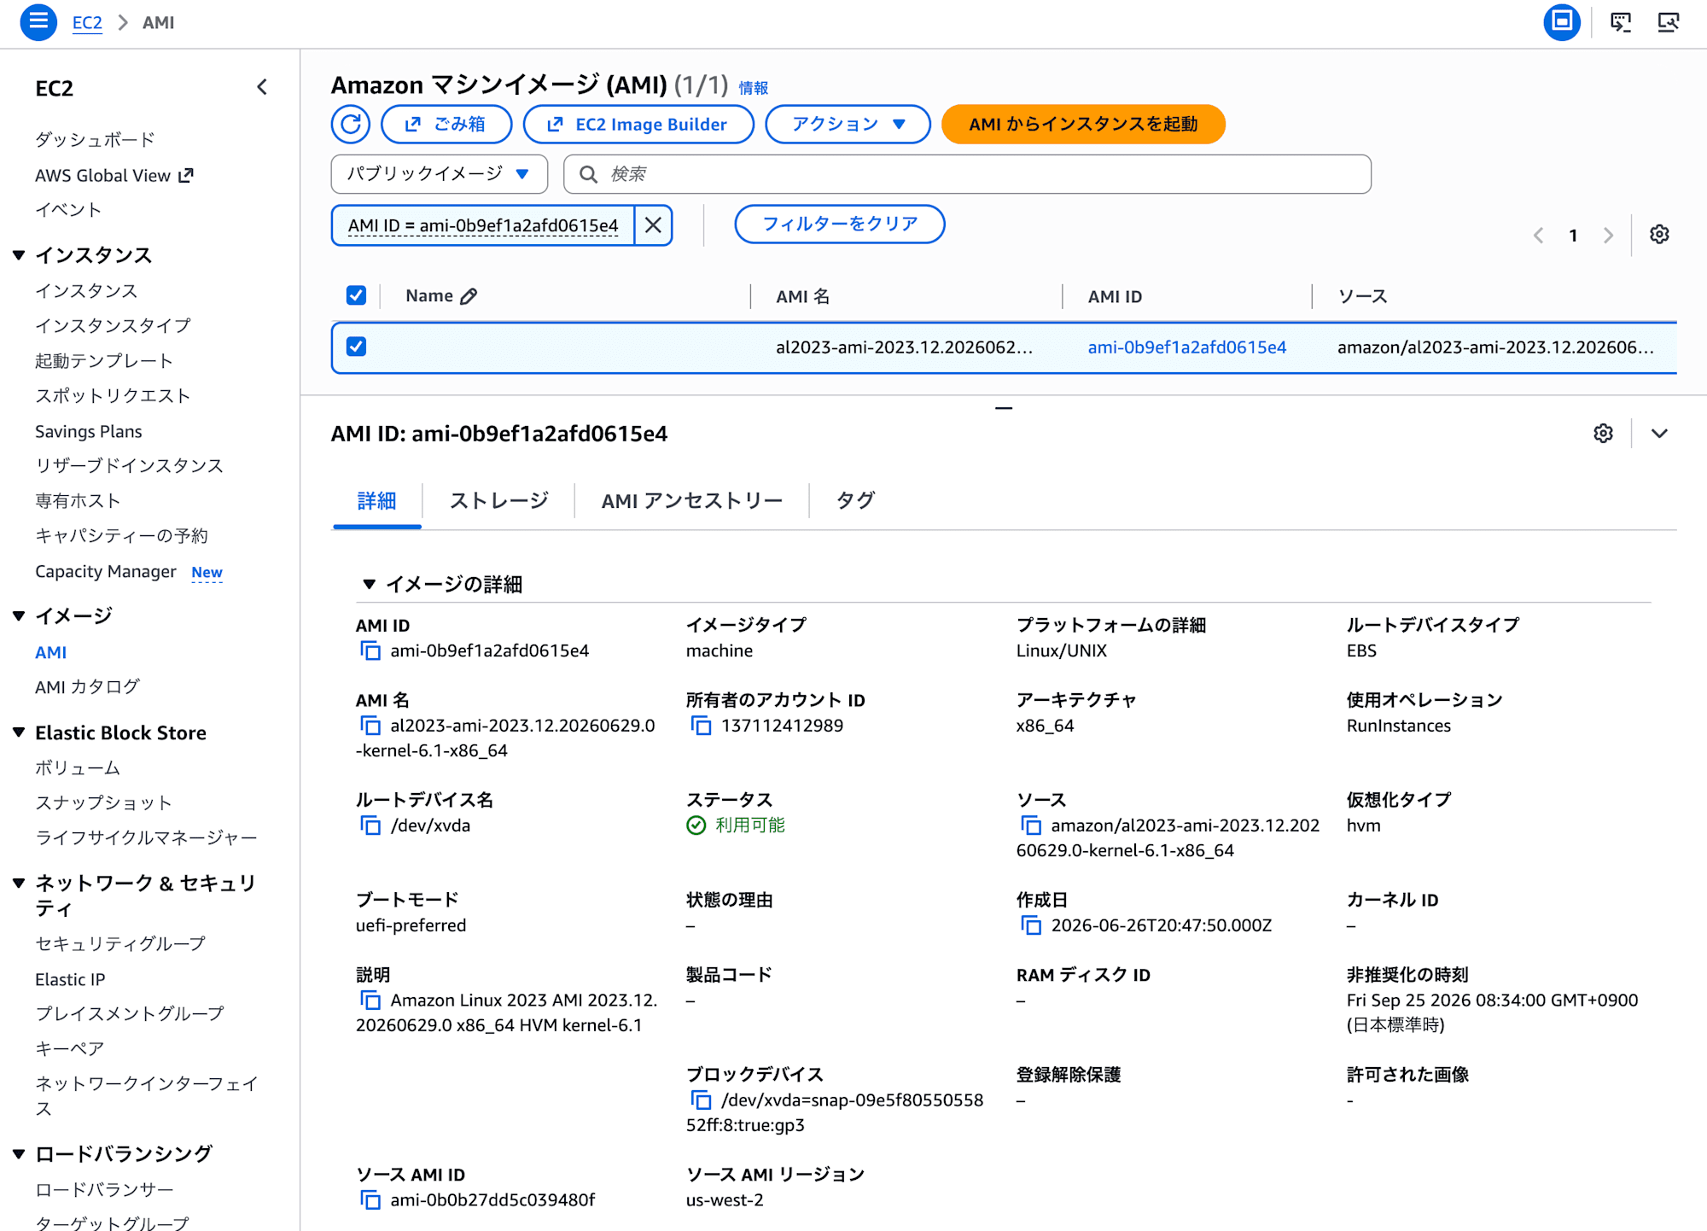This screenshot has width=1707, height=1231.
Task: Click the search magnifier icon
Action: [588, 174]
